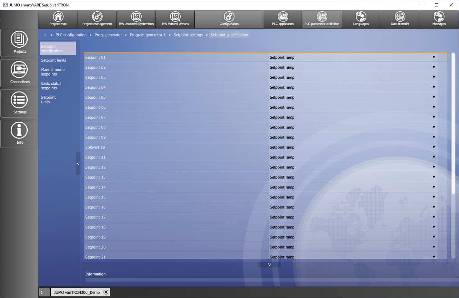Navigate to Program generator 1 breadcrumb
The image size is (459, 298).
(147, 35)
